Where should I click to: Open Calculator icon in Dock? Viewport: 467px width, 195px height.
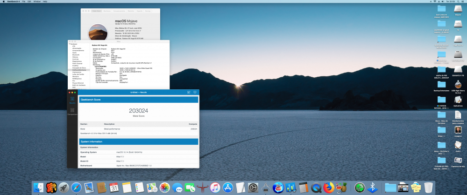tap(304, 188)
